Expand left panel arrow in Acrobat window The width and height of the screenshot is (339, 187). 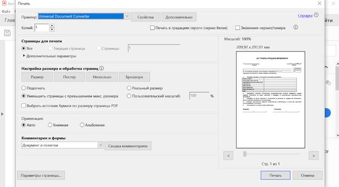click(x=2, y=114)
